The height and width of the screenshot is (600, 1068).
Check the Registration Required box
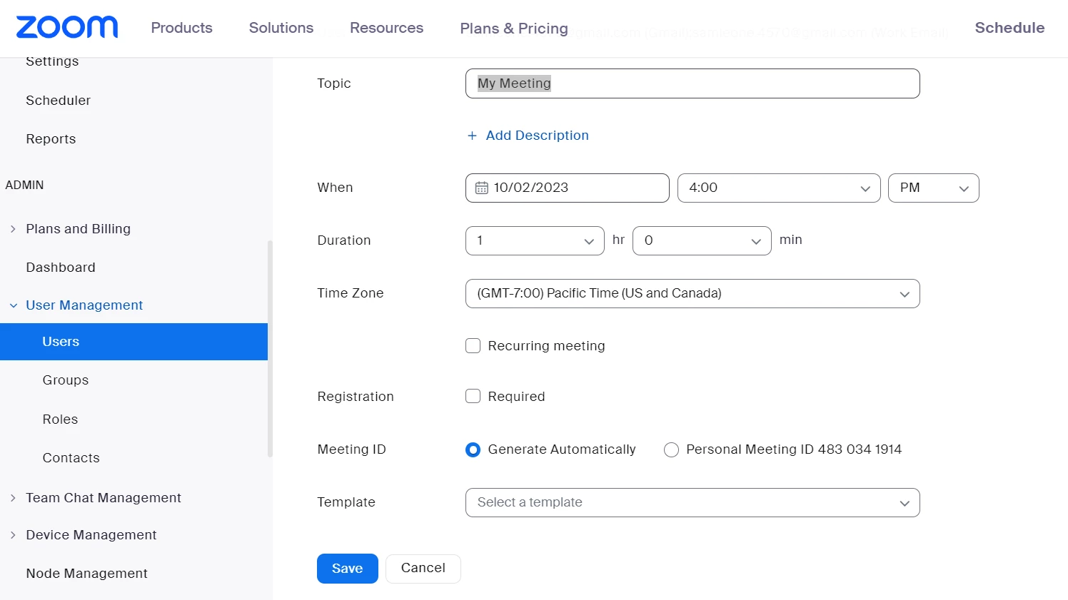tap(473, 397)
